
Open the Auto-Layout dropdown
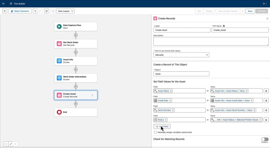65,11
